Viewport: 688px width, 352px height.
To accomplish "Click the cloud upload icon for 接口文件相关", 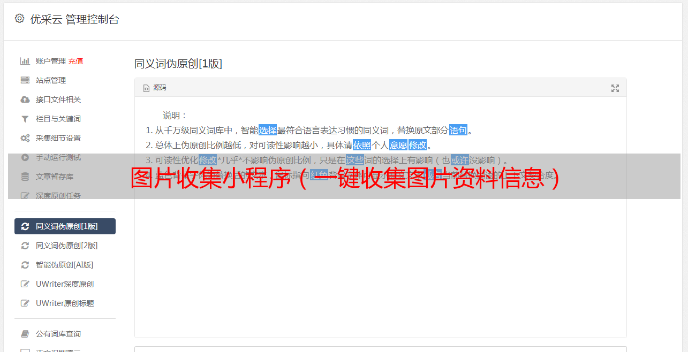I will tap(25, 100).
